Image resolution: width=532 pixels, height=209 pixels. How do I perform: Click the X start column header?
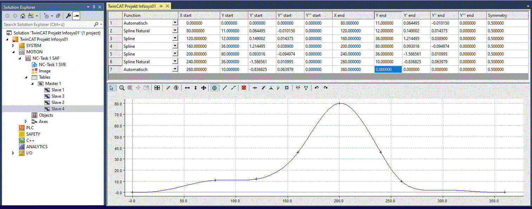tap(199, 15)
